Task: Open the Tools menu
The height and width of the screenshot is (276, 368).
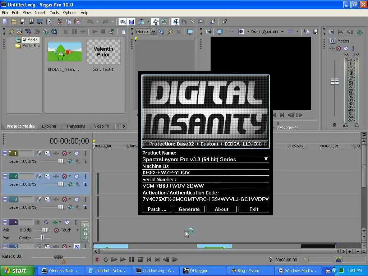Action: coord(54,13)
